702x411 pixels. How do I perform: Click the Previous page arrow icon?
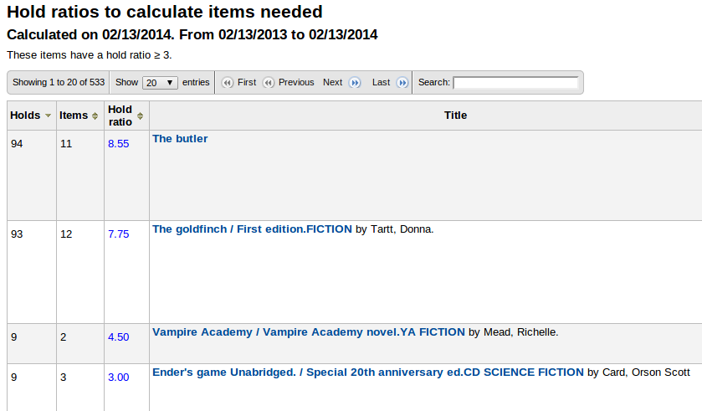(x=268, y=83)
